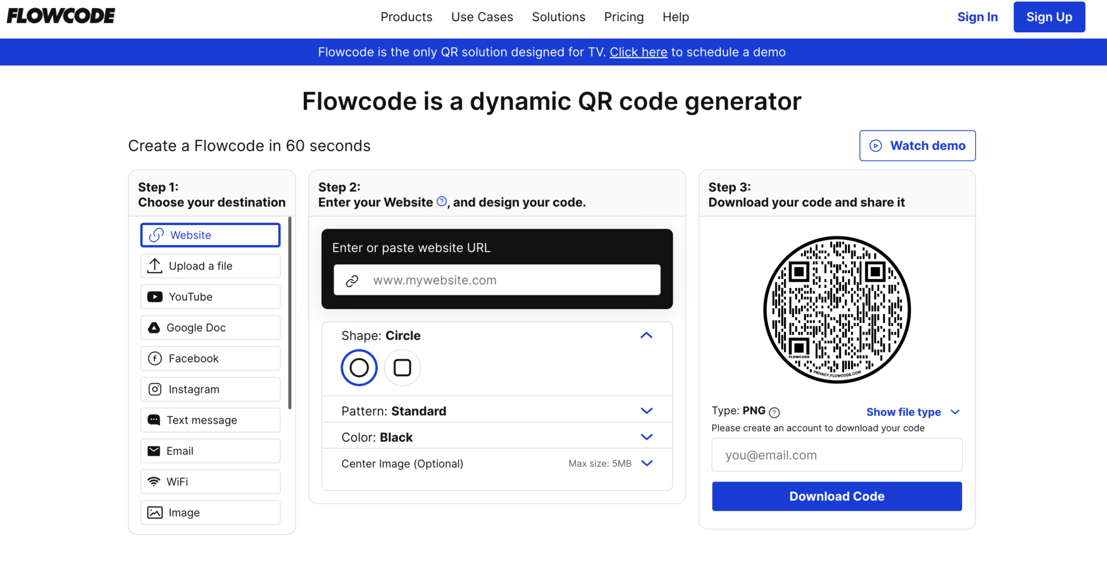The width and height of the screenshot is (1107, 575).
Task: Choose YouTube as the destination
Action: pyautogui.click(x=209, y=296)
